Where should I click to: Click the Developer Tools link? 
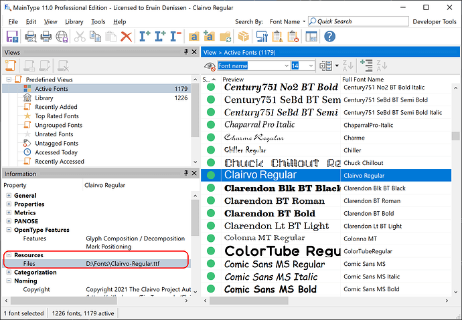click(x=435, y=21)
